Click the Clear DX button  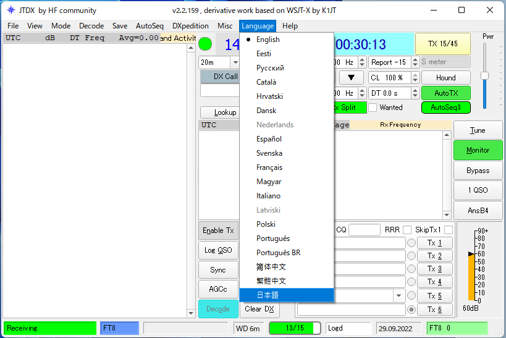(x=259, y=309)
